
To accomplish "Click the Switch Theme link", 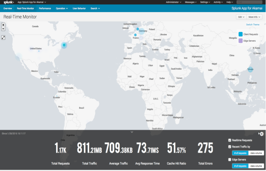I will [x=253, y=25].
